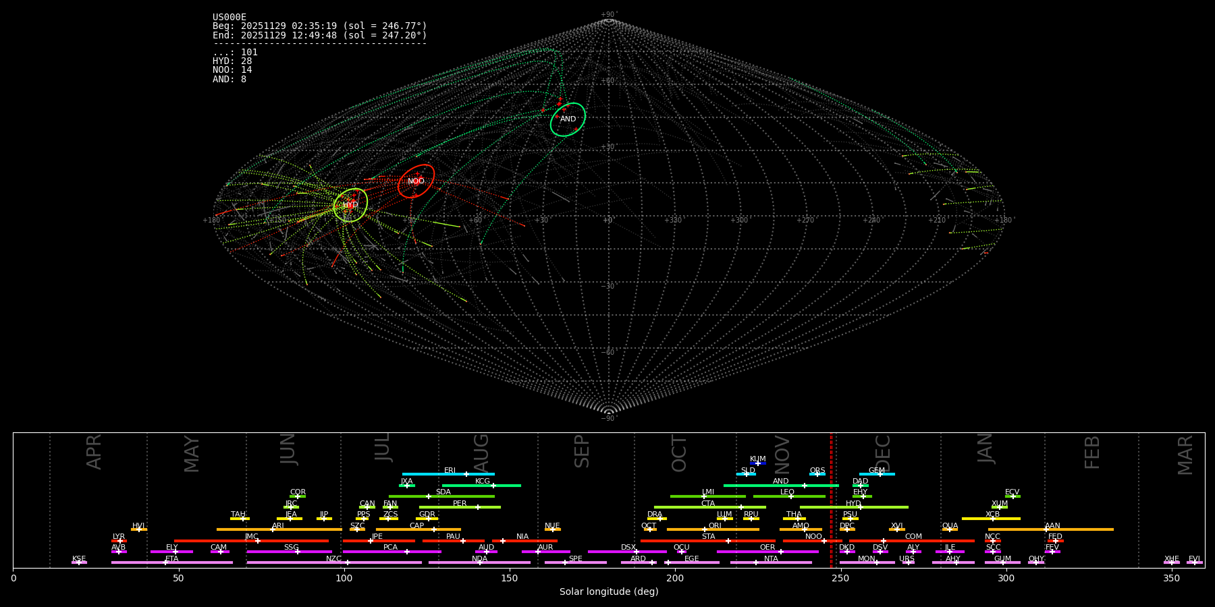
Task: Select the '...: 101' sporadic count line
Action: [x=235, y=53]
